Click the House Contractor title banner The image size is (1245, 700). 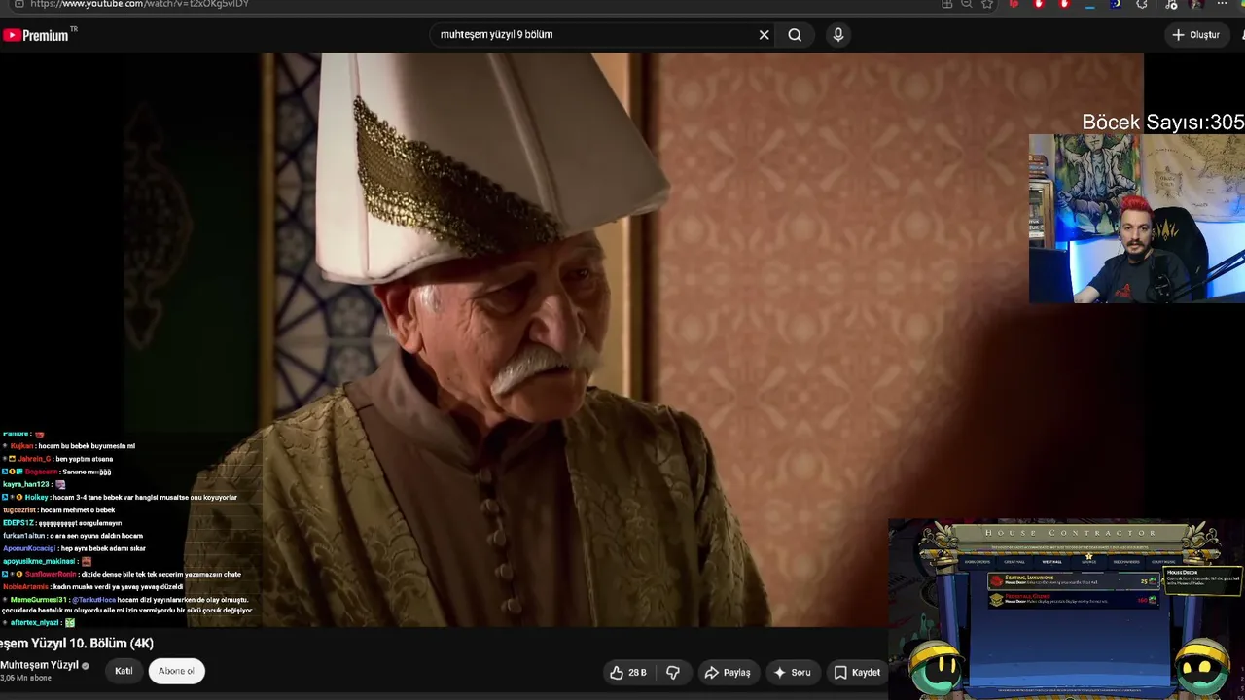pos(1070,533)
